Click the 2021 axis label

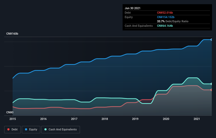pyautogui.click(x=197, y=119)
